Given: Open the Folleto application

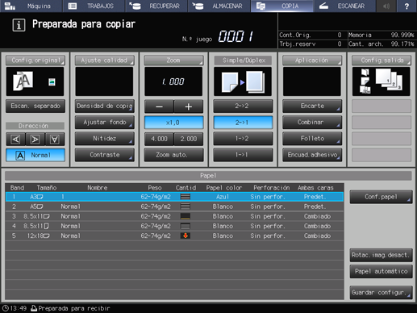Looking at the screenshot, I should pos(312,139).
